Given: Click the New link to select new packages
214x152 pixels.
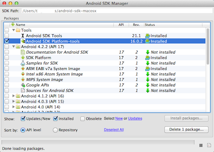Looking at the screenshot, I should (x=119, y=119).
